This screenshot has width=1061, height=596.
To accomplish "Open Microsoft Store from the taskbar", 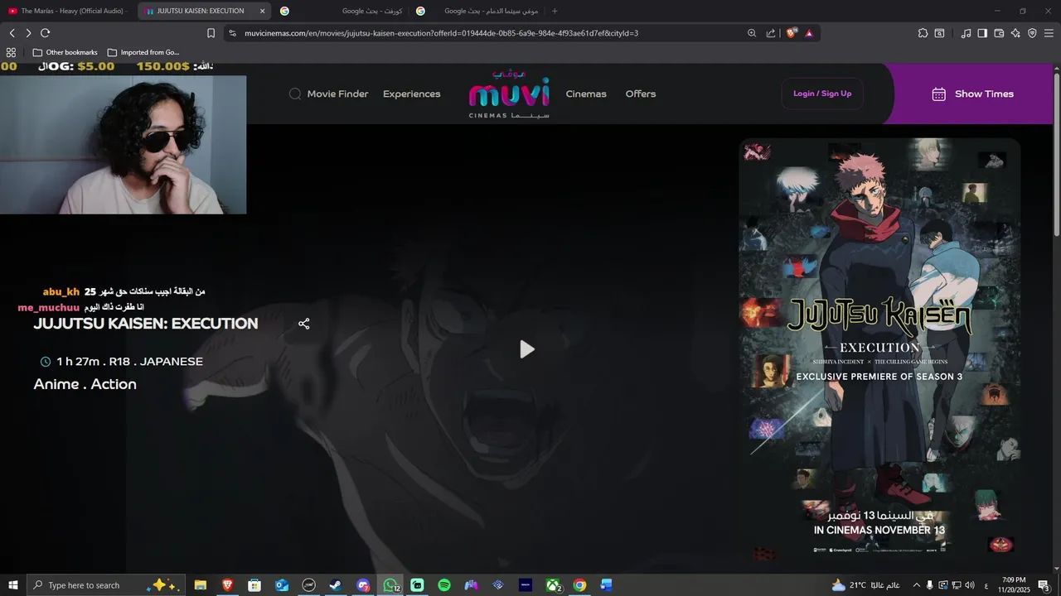I will 254,585.
